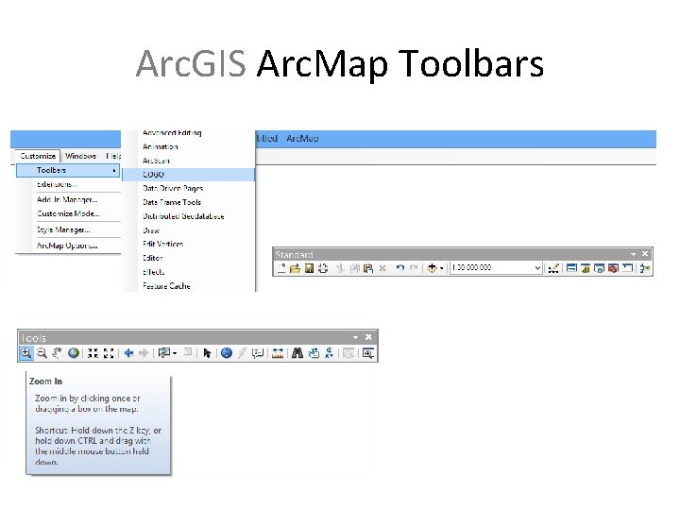Viewport: 680px width, 510px height.
Task: Click the Full Extent globe icon
Action: coord(74,353)
